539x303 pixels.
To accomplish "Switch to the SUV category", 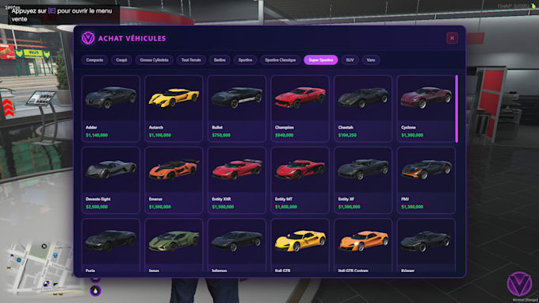I will coord(350,59).
